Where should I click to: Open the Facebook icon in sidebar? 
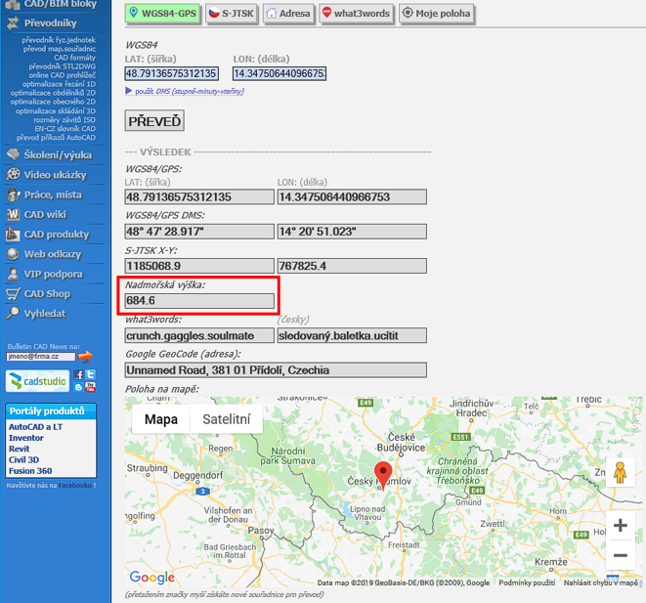coord(79,374)
